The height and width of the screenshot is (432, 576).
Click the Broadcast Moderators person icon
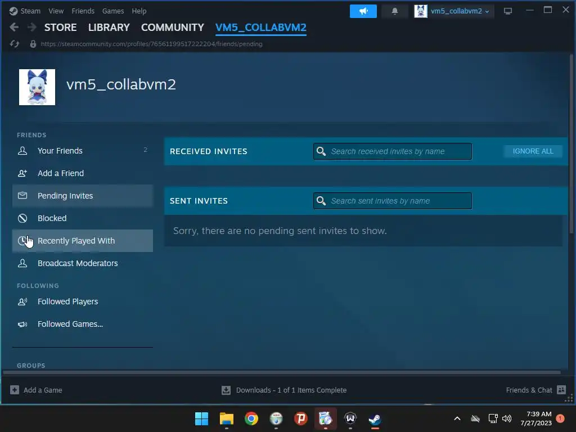point(22,263)
